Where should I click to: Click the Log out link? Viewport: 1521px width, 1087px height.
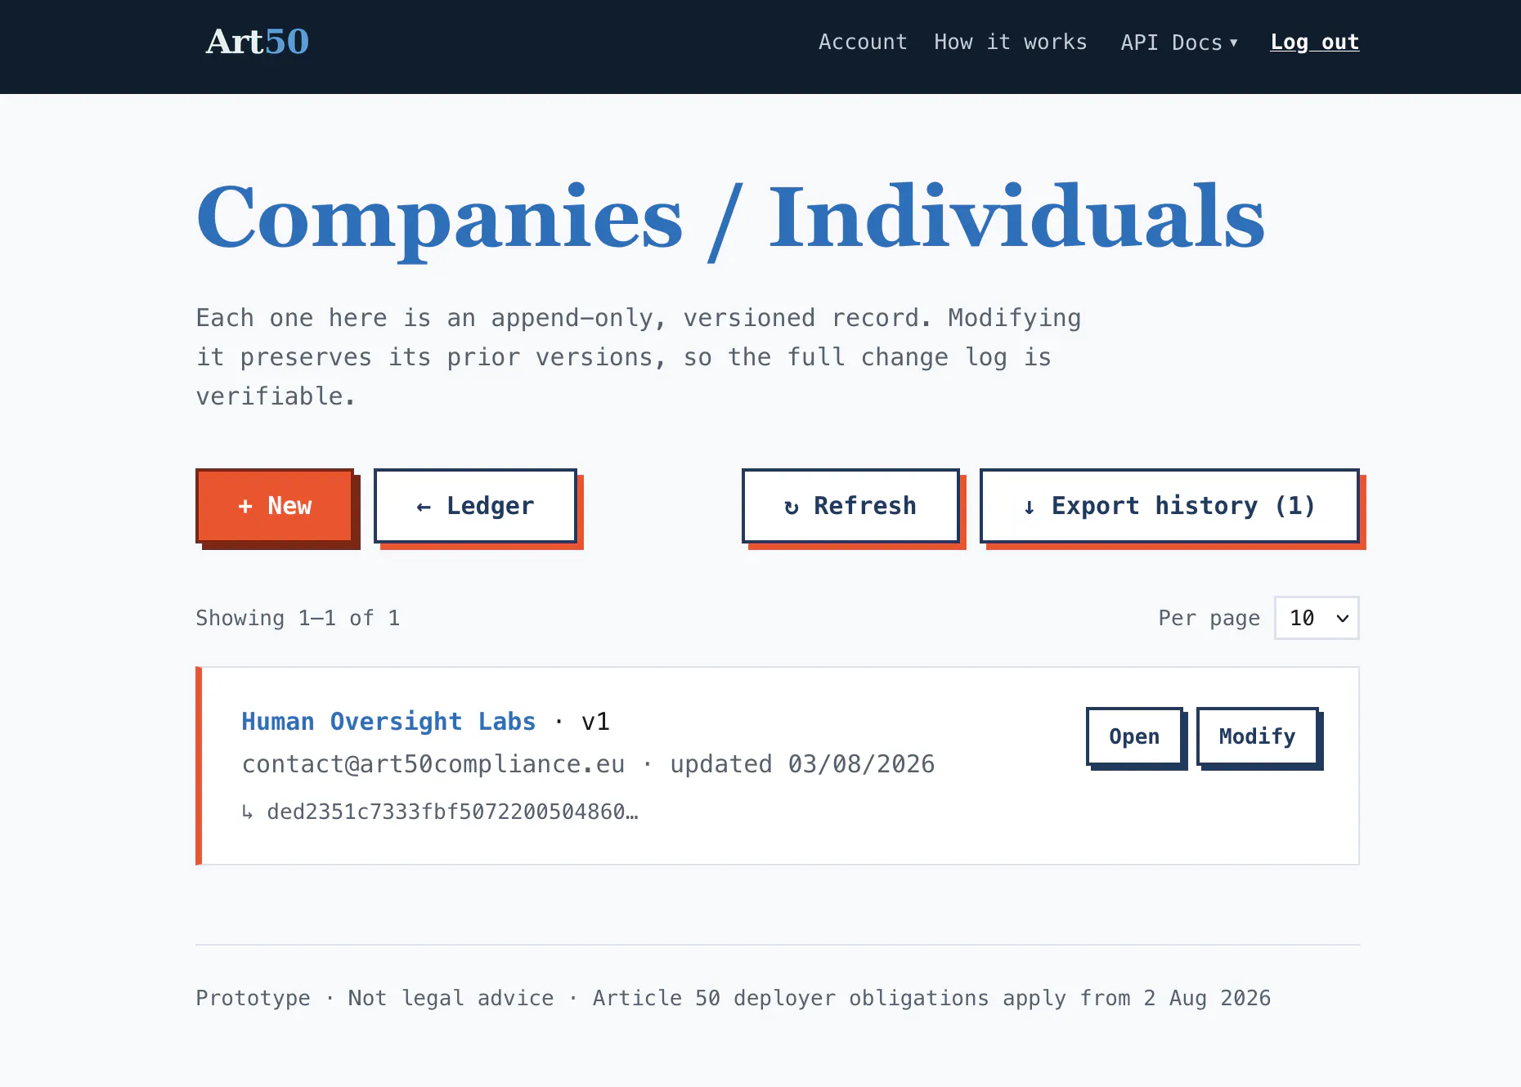click(1315, 42)
